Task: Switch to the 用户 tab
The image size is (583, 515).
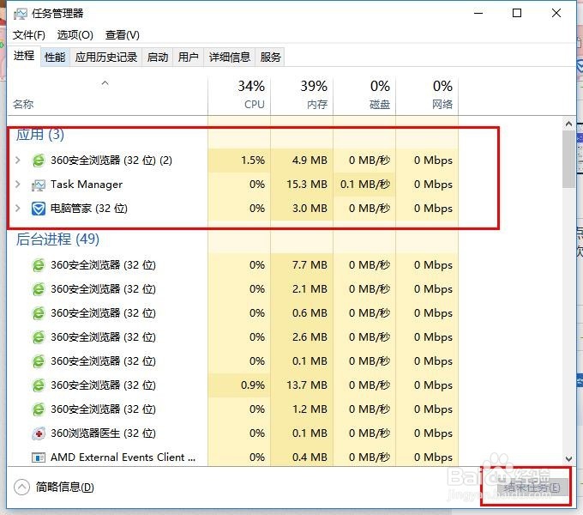Action: pyautogui.click(x=188, y=58)
